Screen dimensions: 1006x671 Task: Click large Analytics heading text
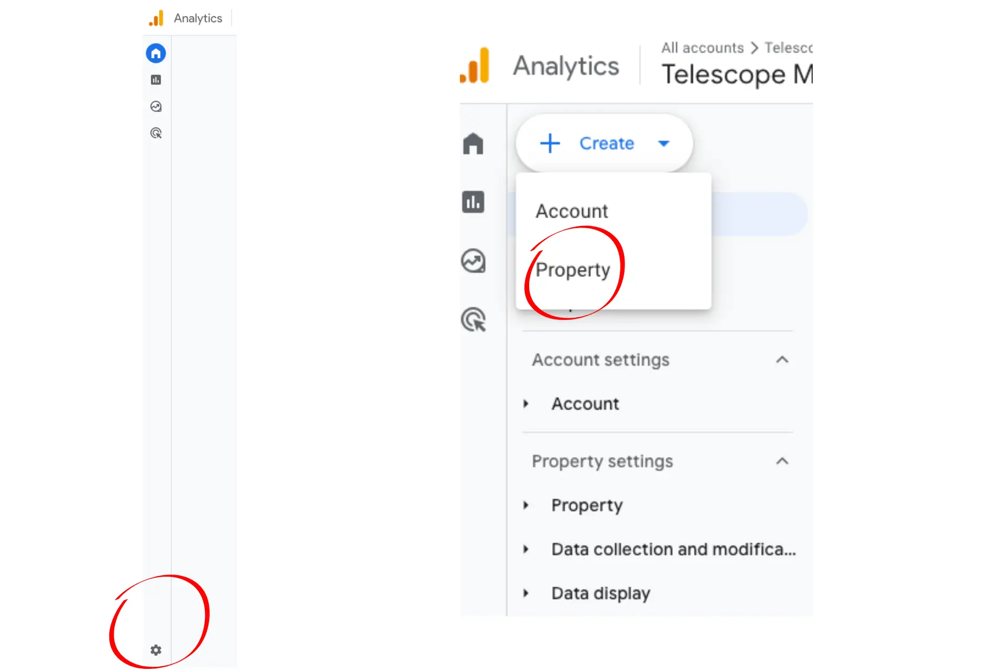tap(566, 67)
